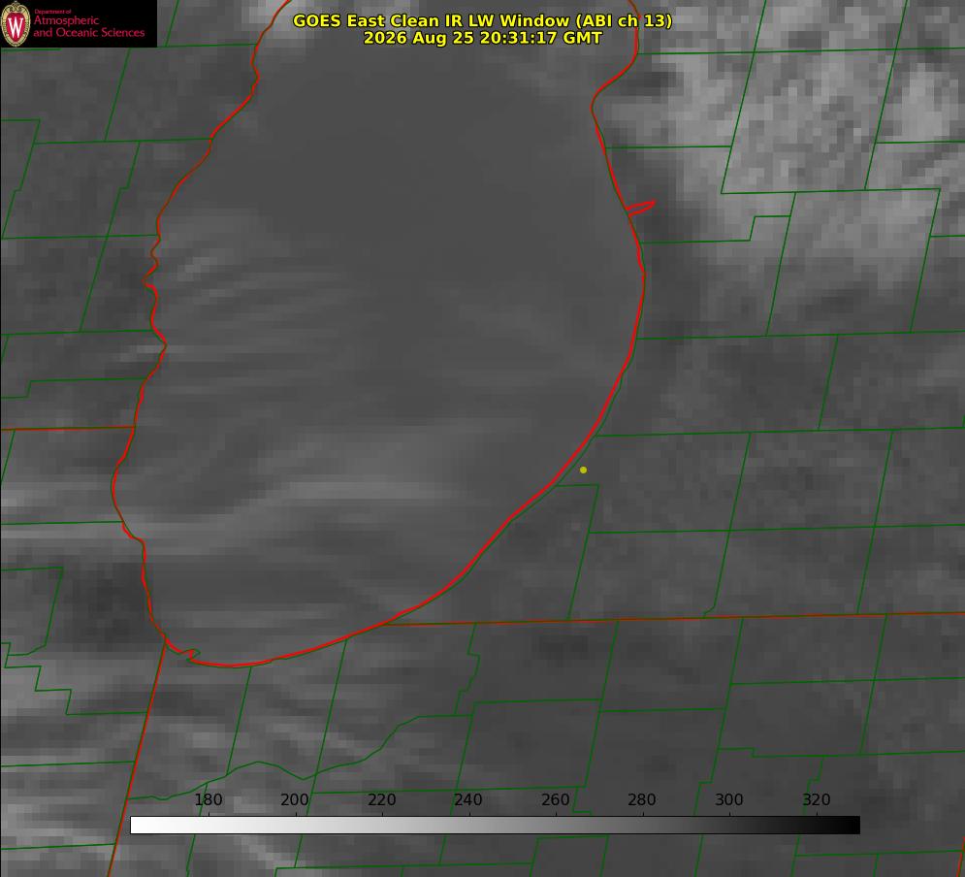The width and height of the screenshot is (965, 877).
Task: Click the yellow dot location marker
Action: (x=583, y=470)
